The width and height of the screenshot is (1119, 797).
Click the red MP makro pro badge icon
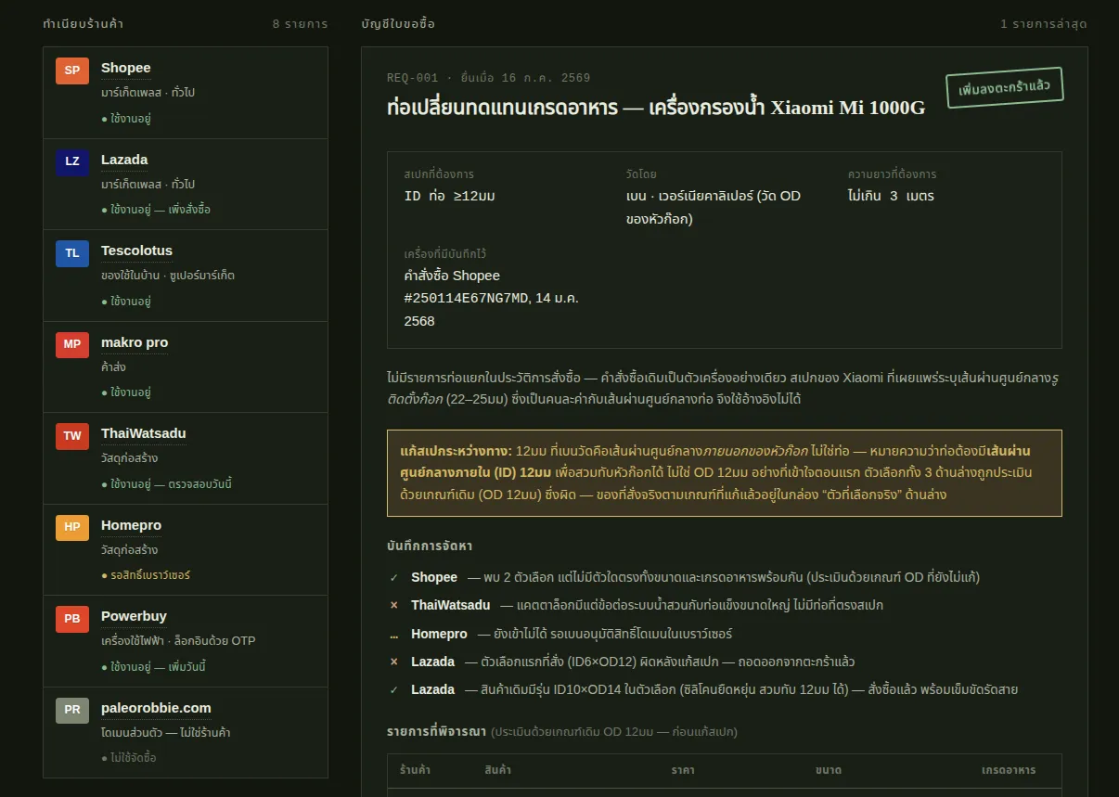[72, 344]
